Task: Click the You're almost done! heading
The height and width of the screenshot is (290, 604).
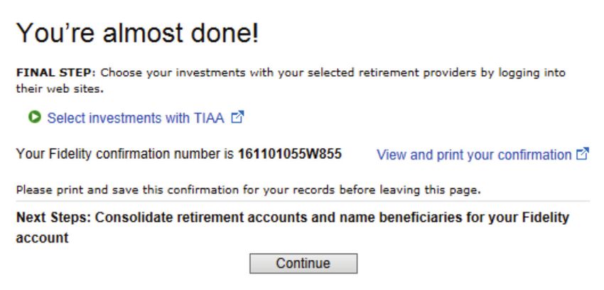Action: (x=138, y=33)
